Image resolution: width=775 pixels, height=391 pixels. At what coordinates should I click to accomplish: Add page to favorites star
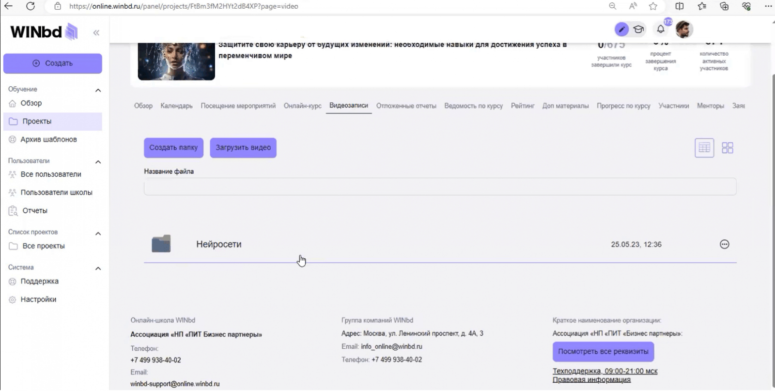click(653, 6)
